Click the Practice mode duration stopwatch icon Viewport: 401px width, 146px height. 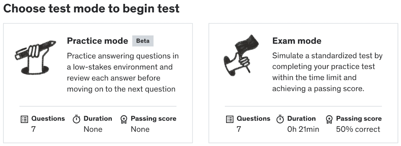pos(76,119)
